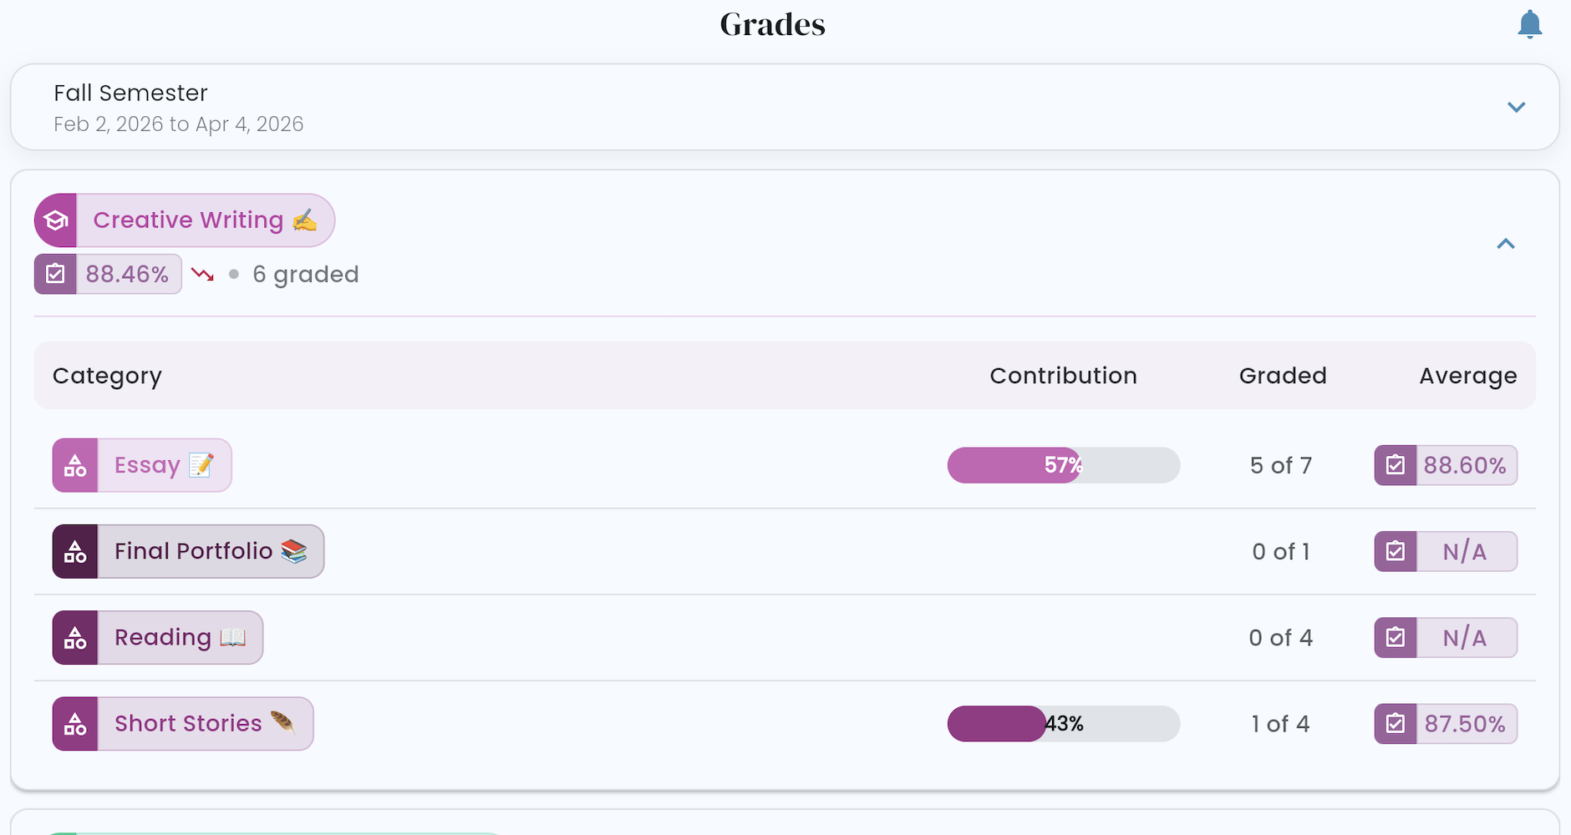Click the Reading category shapes icon

point(75,637)
